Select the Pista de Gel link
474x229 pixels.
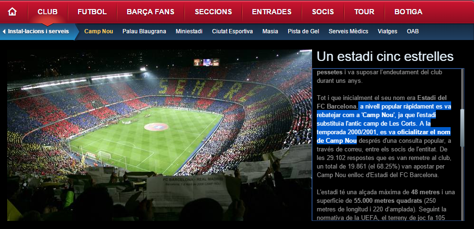click(303, 31)
